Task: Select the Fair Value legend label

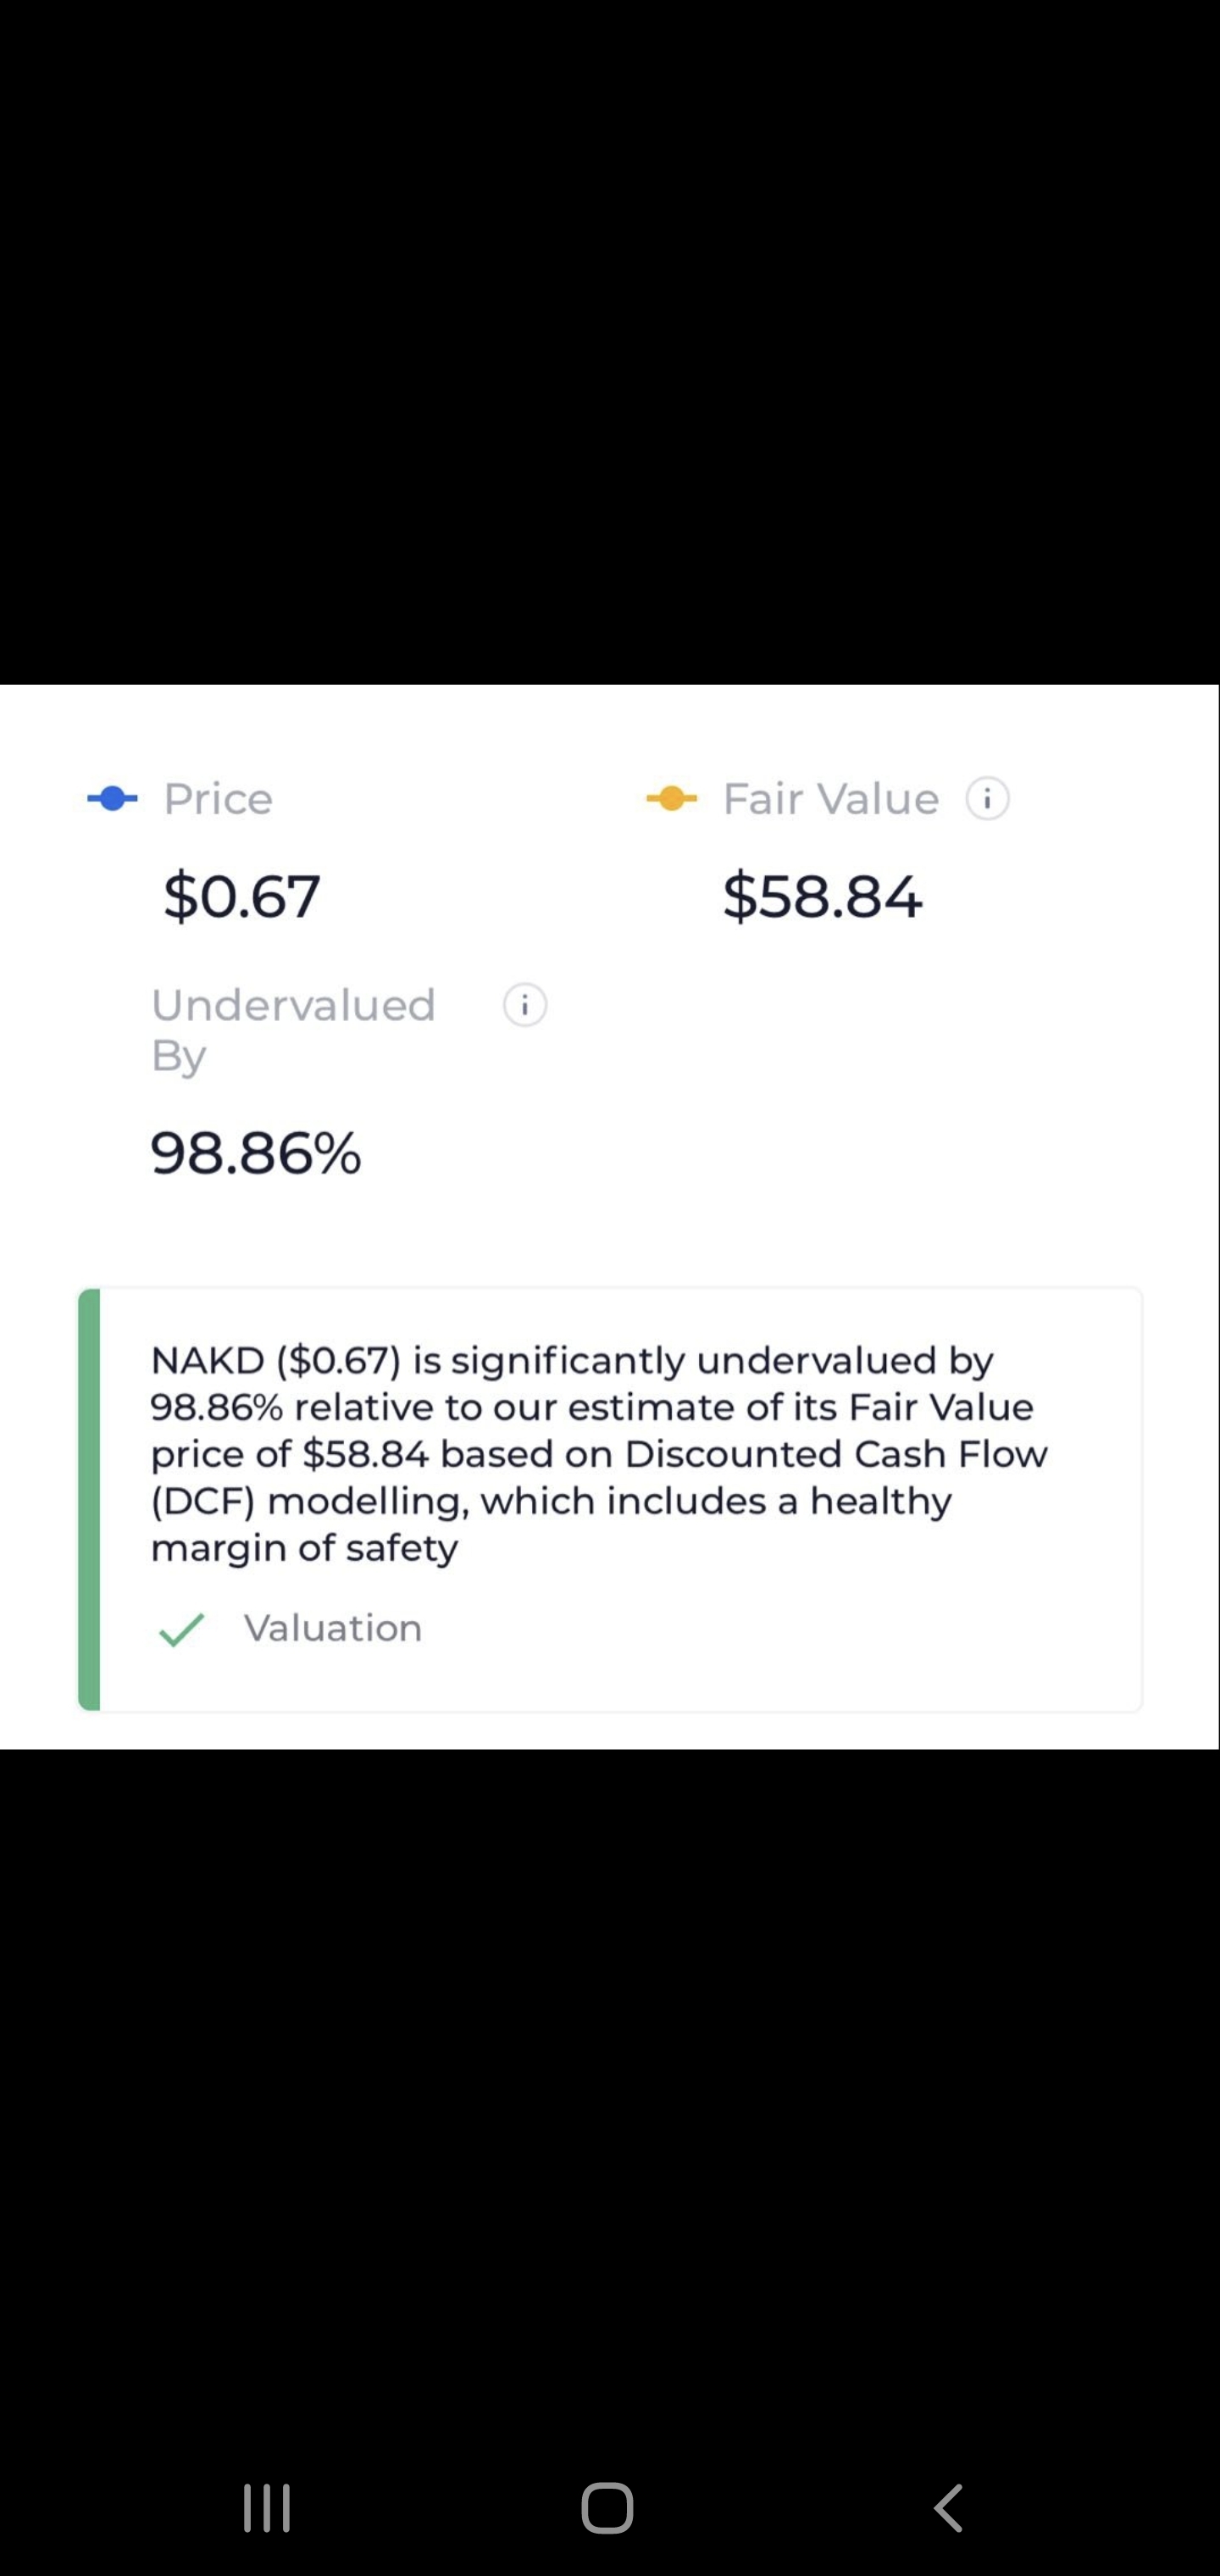Action: pyautogui.click(x=830, y=799)
